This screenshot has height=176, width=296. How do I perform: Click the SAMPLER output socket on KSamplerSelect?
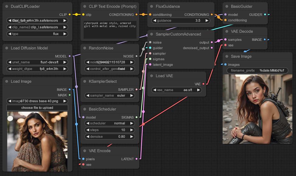[136, 90]
